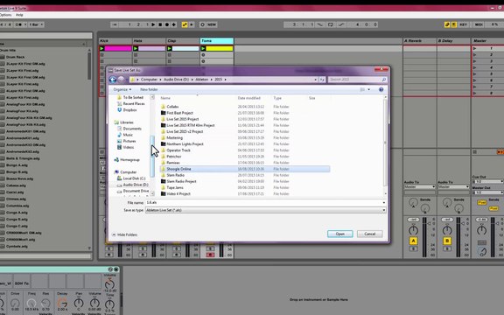The image size is (504, 315).
Task: Open Save as type dropdown
Action: click(x=265, y=210)
